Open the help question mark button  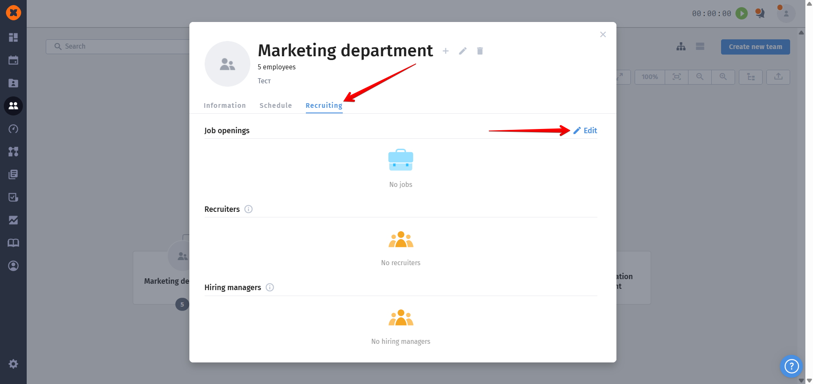(791, 366)
